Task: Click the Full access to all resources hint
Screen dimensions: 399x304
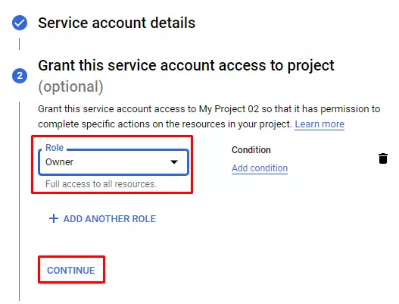Action: [x=101, y=184]
